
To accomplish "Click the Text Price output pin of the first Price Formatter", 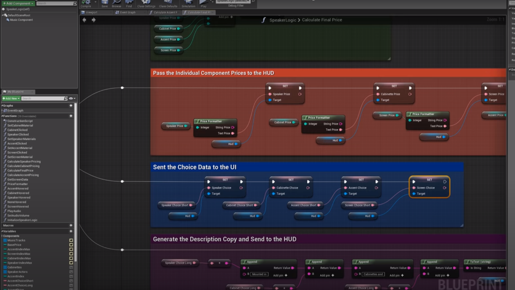I will tap(233, 133).
